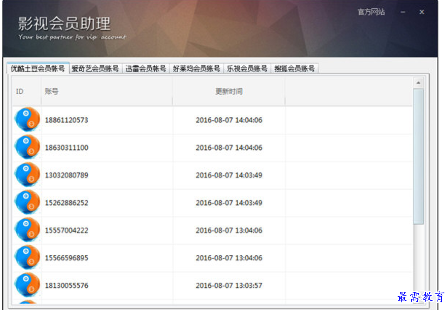Open the 官方网站 link
Screen dimensions: 448x310
(x=371, y=12)
